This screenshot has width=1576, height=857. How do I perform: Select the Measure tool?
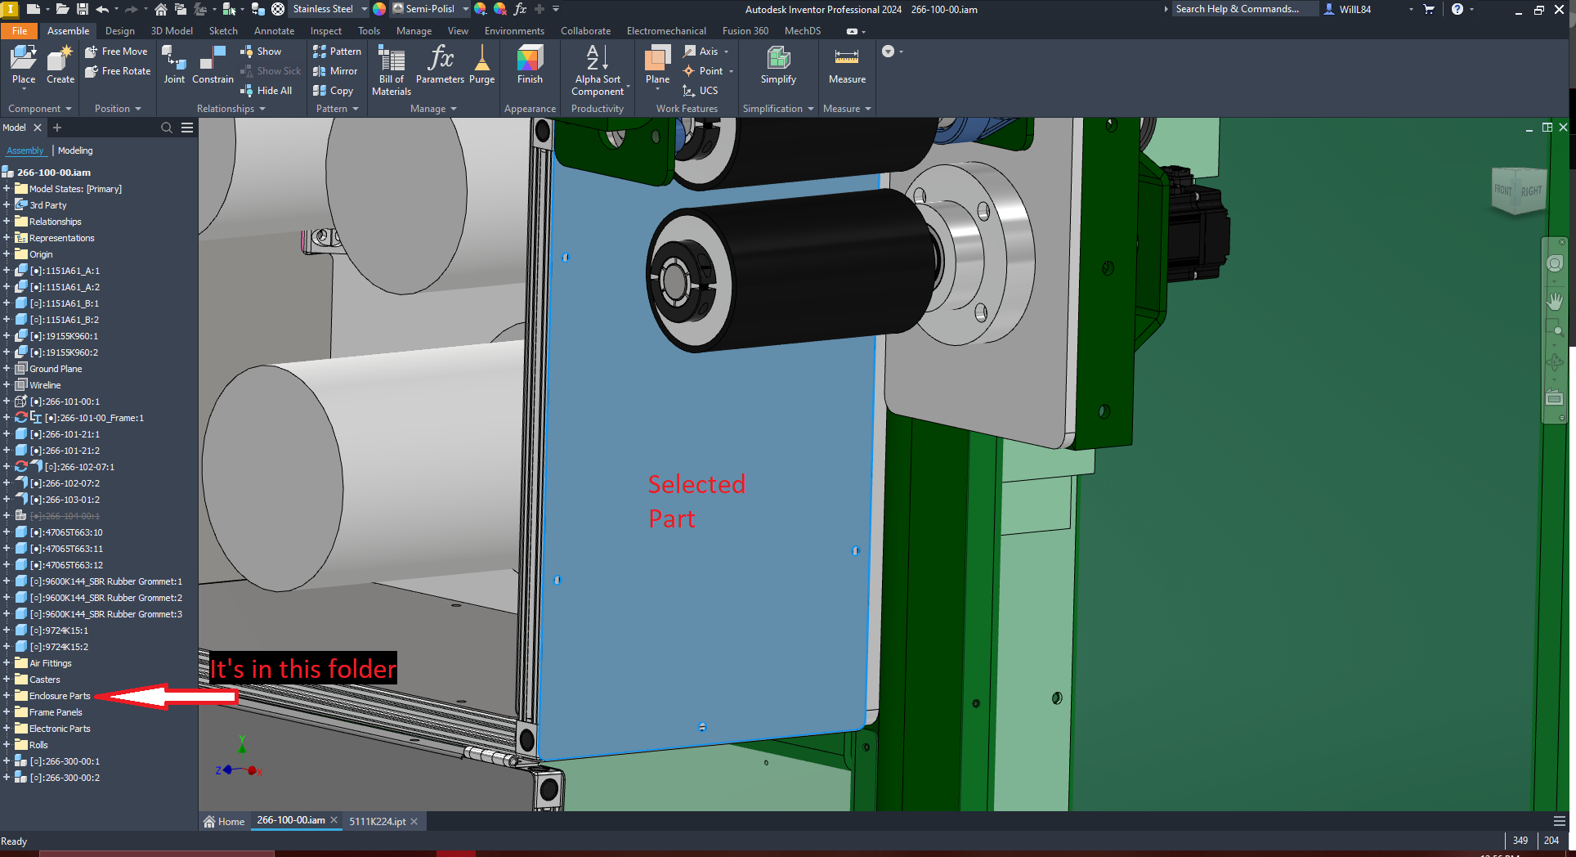pyautogui.click(x=846, y=65)
